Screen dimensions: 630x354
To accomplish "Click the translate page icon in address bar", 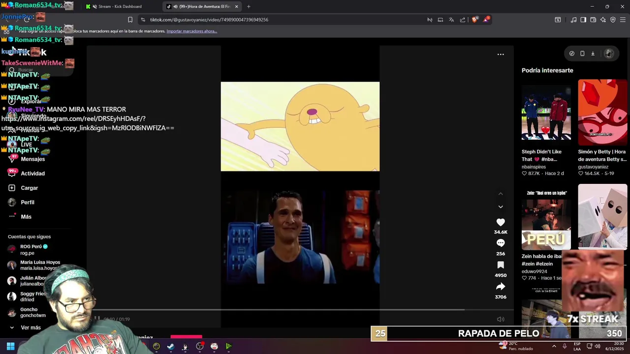I will pyautogui.click(x=451, y=20).
